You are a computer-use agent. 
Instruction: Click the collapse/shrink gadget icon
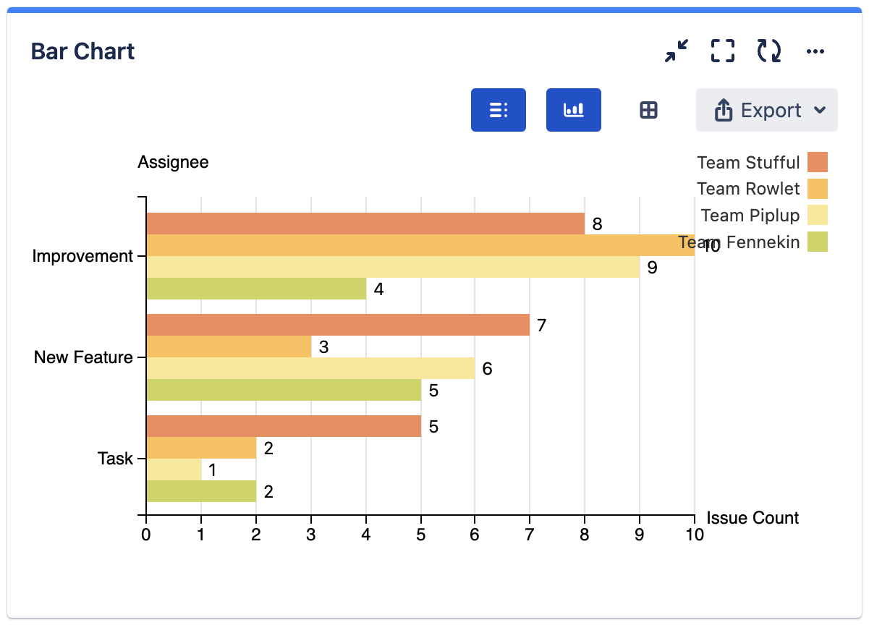click(x=677, y=51)
